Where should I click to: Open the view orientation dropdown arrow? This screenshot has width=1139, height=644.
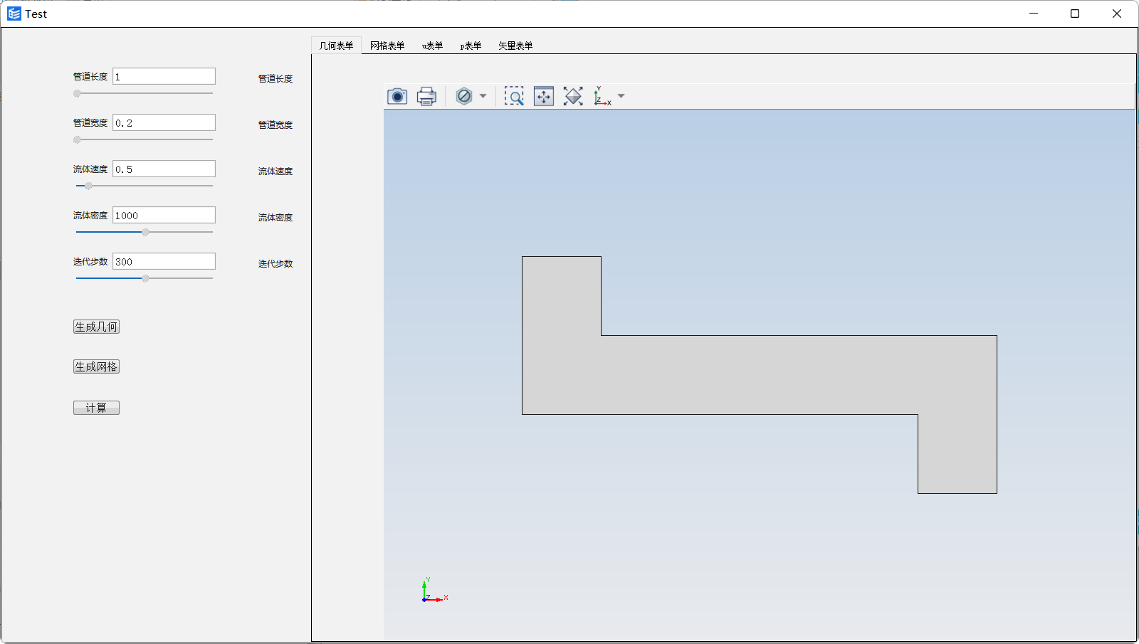click(621, 96)
